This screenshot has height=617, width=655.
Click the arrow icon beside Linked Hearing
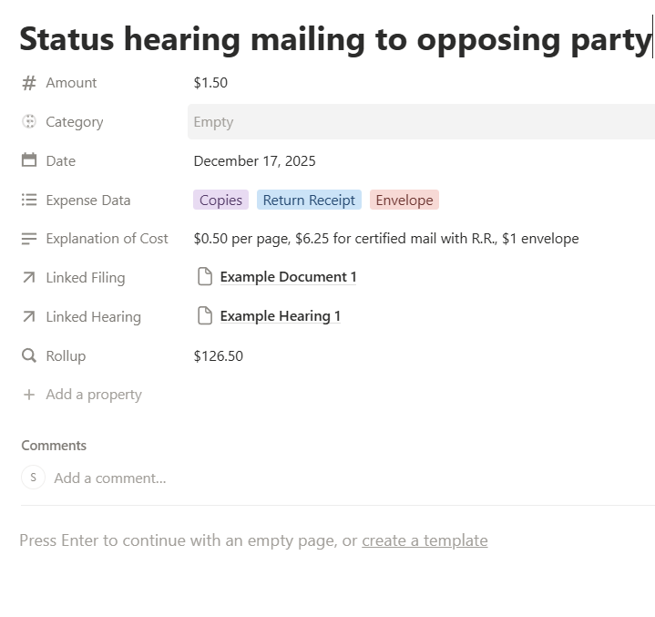29,317
